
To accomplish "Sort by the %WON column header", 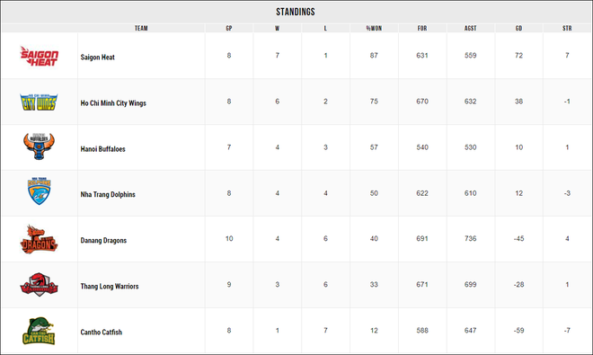I will click(374, 28).
